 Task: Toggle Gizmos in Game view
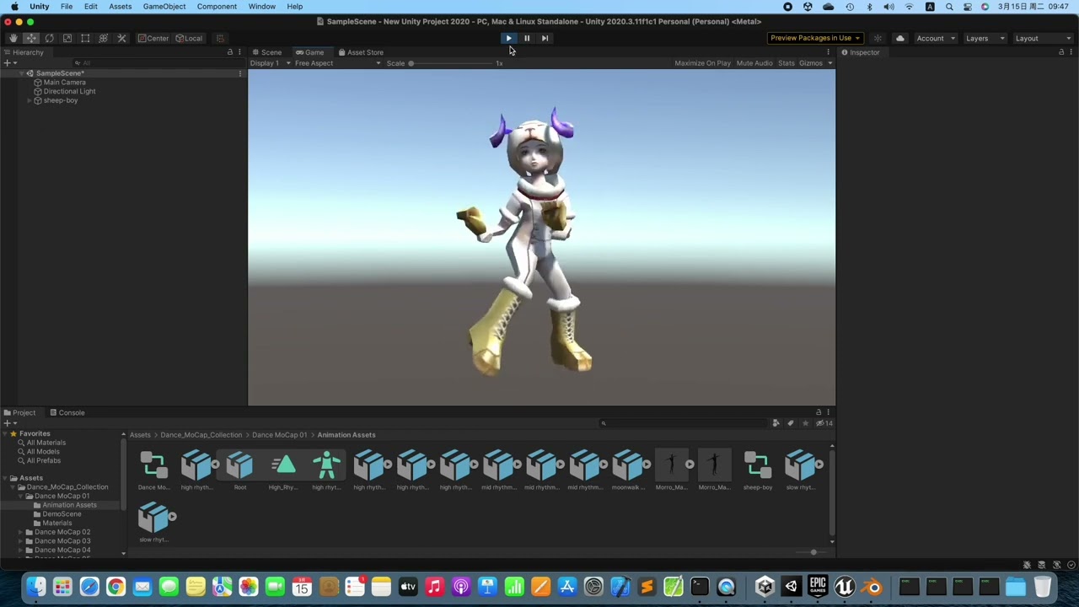click(x=810, y=63)
